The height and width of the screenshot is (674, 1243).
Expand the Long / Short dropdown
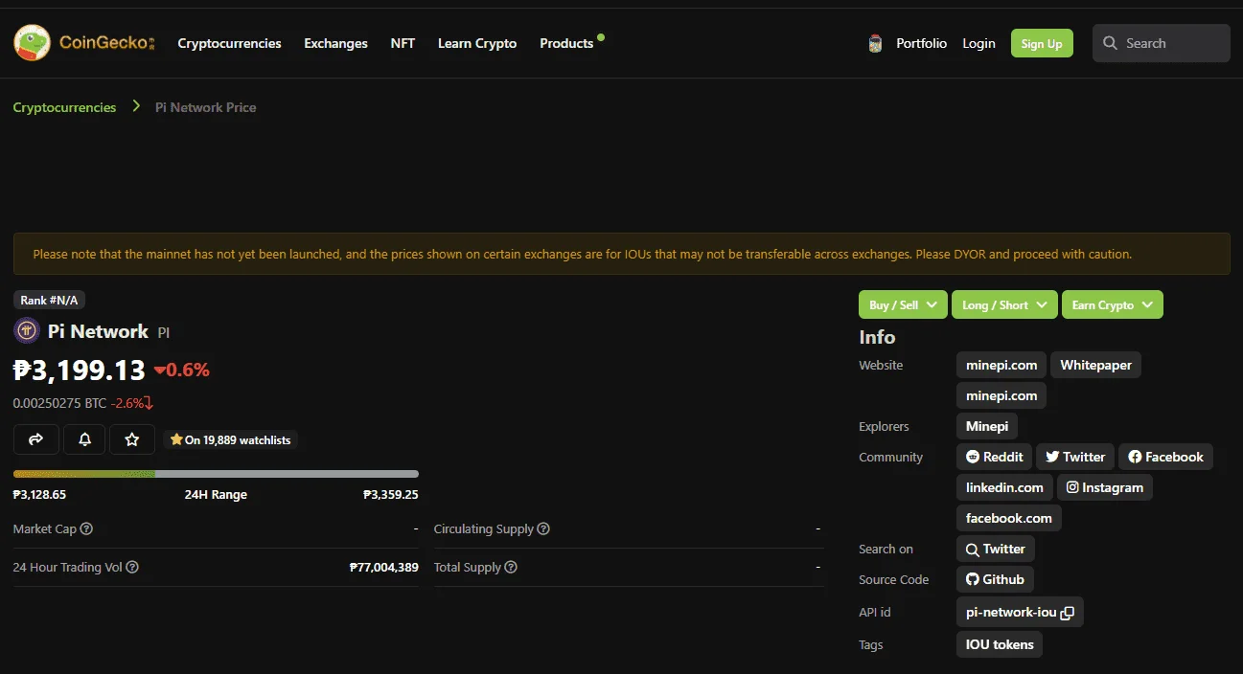point(1004,304)
